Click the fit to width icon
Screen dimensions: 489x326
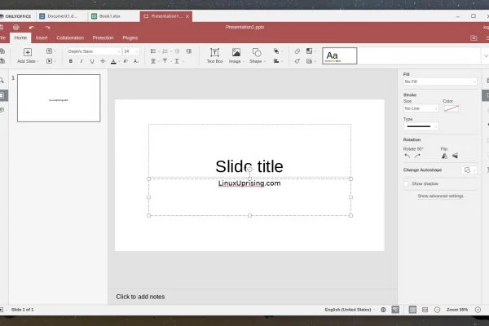425,310
